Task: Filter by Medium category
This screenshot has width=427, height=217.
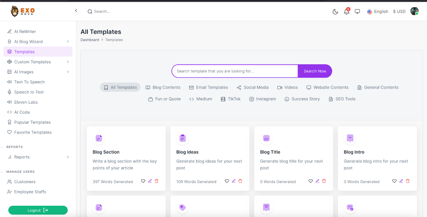Action: click(200, 99)
